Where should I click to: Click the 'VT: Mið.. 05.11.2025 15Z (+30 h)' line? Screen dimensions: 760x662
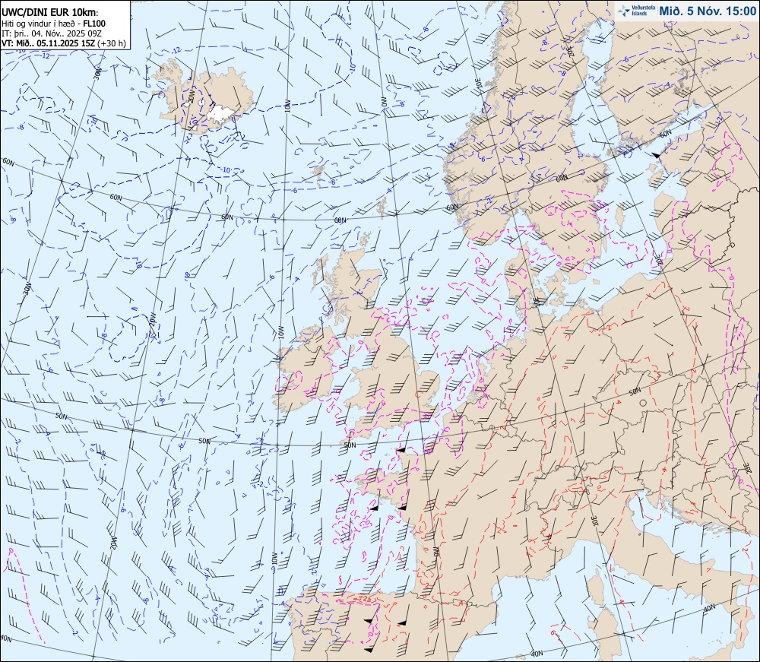click(64, 43)
